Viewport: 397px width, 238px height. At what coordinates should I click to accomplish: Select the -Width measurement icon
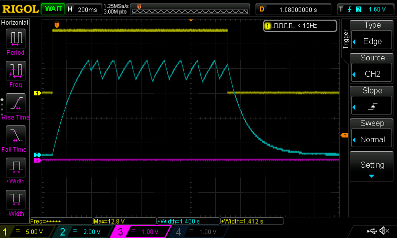pyautogui.click(x=15, y=199)
